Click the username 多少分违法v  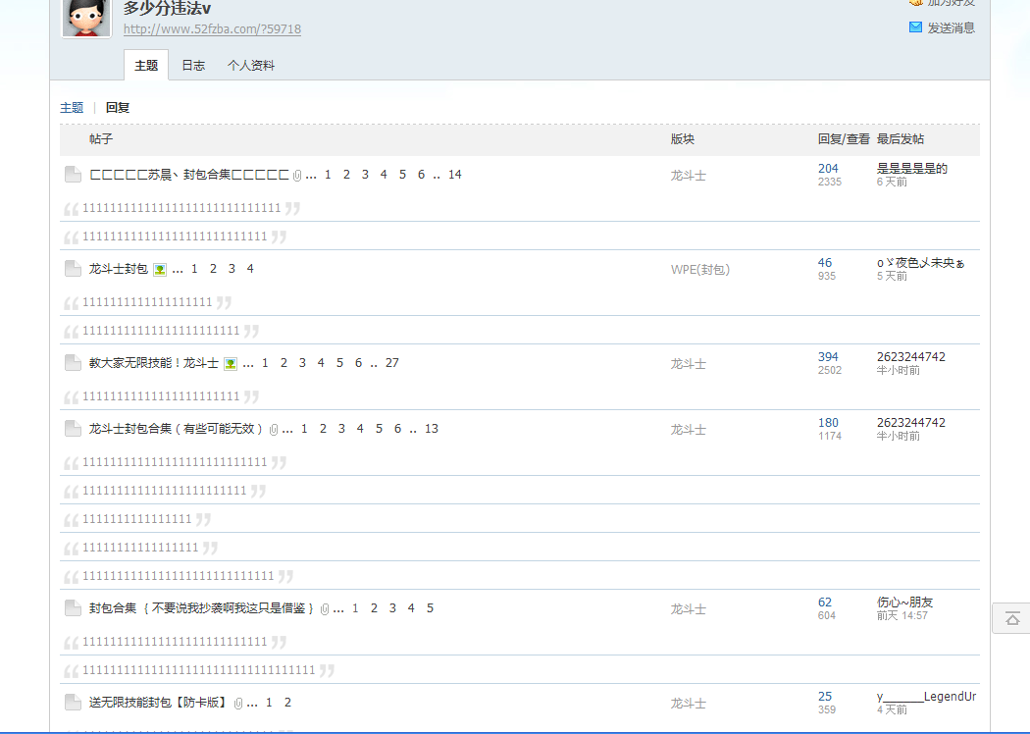click(168, 9)
